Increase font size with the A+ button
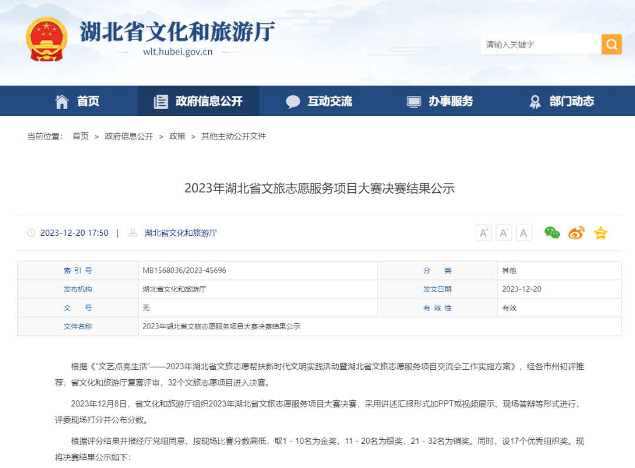Image resolution: width=635 pixels, height=468 pixels. (483, 233)
